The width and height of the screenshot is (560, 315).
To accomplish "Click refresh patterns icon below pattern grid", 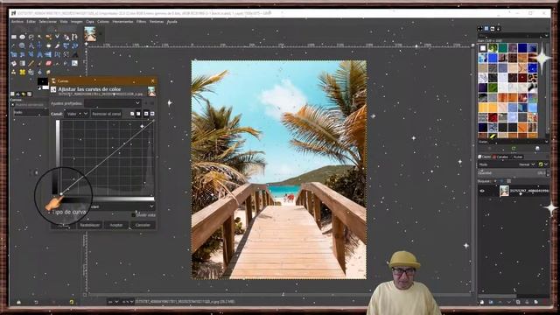I will [514, 148].
